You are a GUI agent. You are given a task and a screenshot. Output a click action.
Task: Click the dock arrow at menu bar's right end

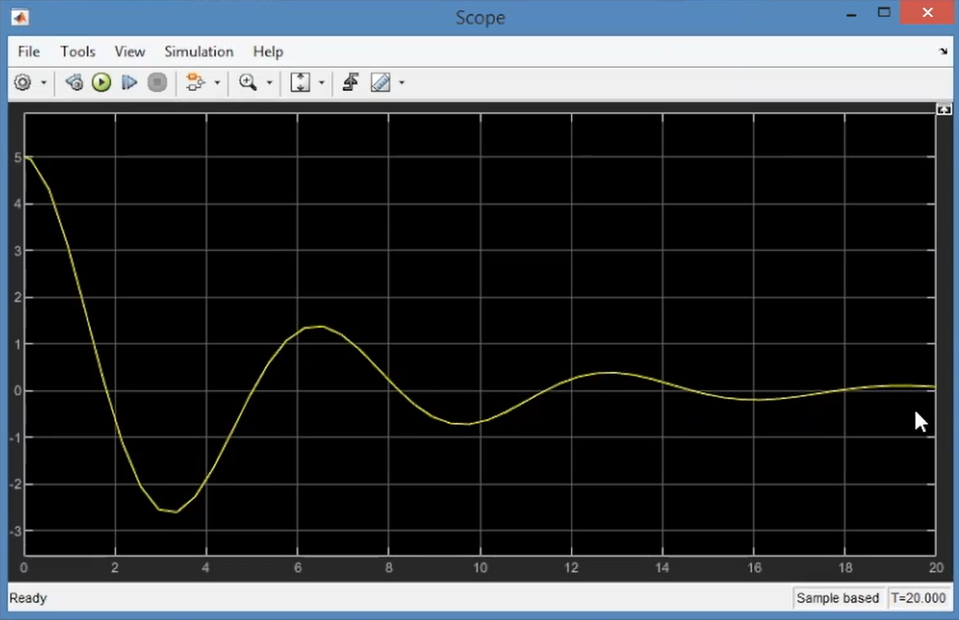[943, 51]
